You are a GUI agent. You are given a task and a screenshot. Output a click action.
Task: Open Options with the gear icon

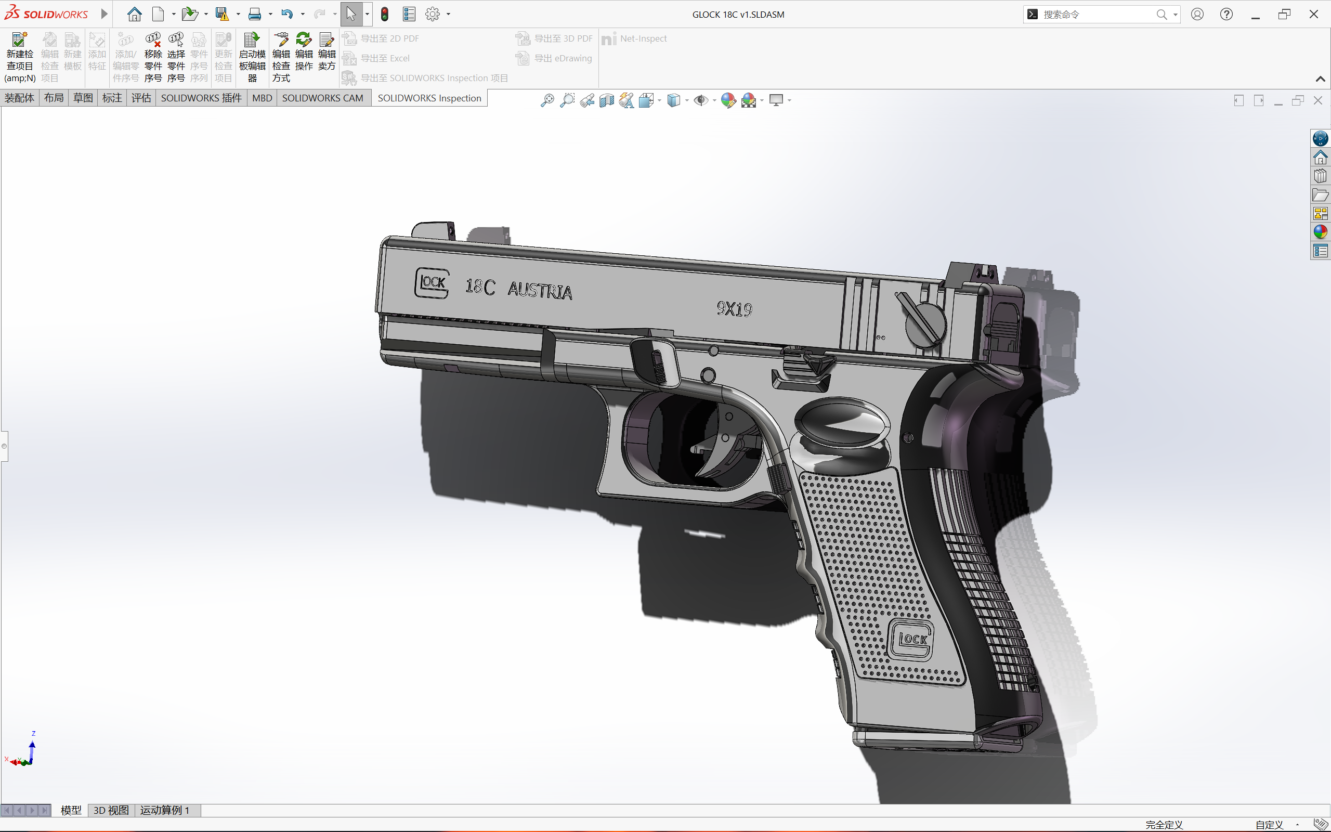433,15
